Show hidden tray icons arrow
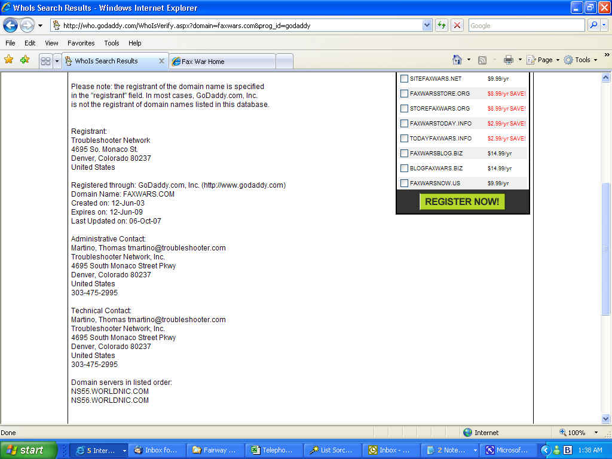This screenshot has width=612, height=459. coord(545,451)
